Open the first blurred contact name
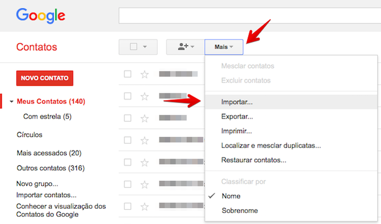This screenshot has height=224, width=381. [178, 74]
